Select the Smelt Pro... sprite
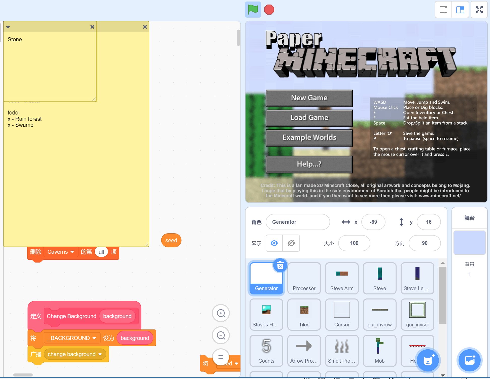Viewport: 490px width, 379px height. [x=342, y=351]
